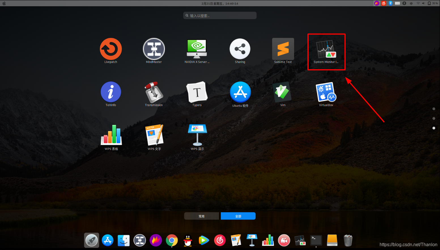Image resolution: width=440 pixels, height=250 pixels.
Task: Click the 中 input method indicator
Action: pyautogui.click(x=411, y=3)
